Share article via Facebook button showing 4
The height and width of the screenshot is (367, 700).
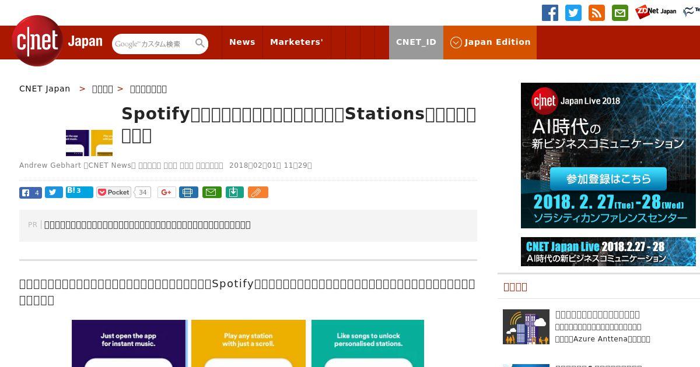(30, 192)
